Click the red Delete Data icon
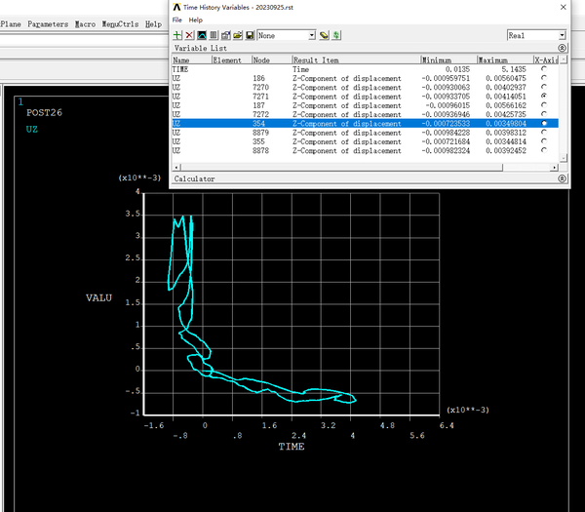The width and height of the screenshot is (585, 512). click(189, 35)
